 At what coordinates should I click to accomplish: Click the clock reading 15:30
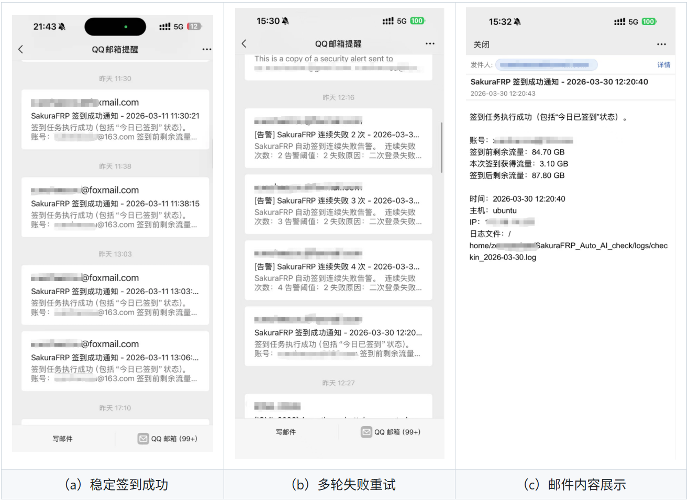point(268,21)
